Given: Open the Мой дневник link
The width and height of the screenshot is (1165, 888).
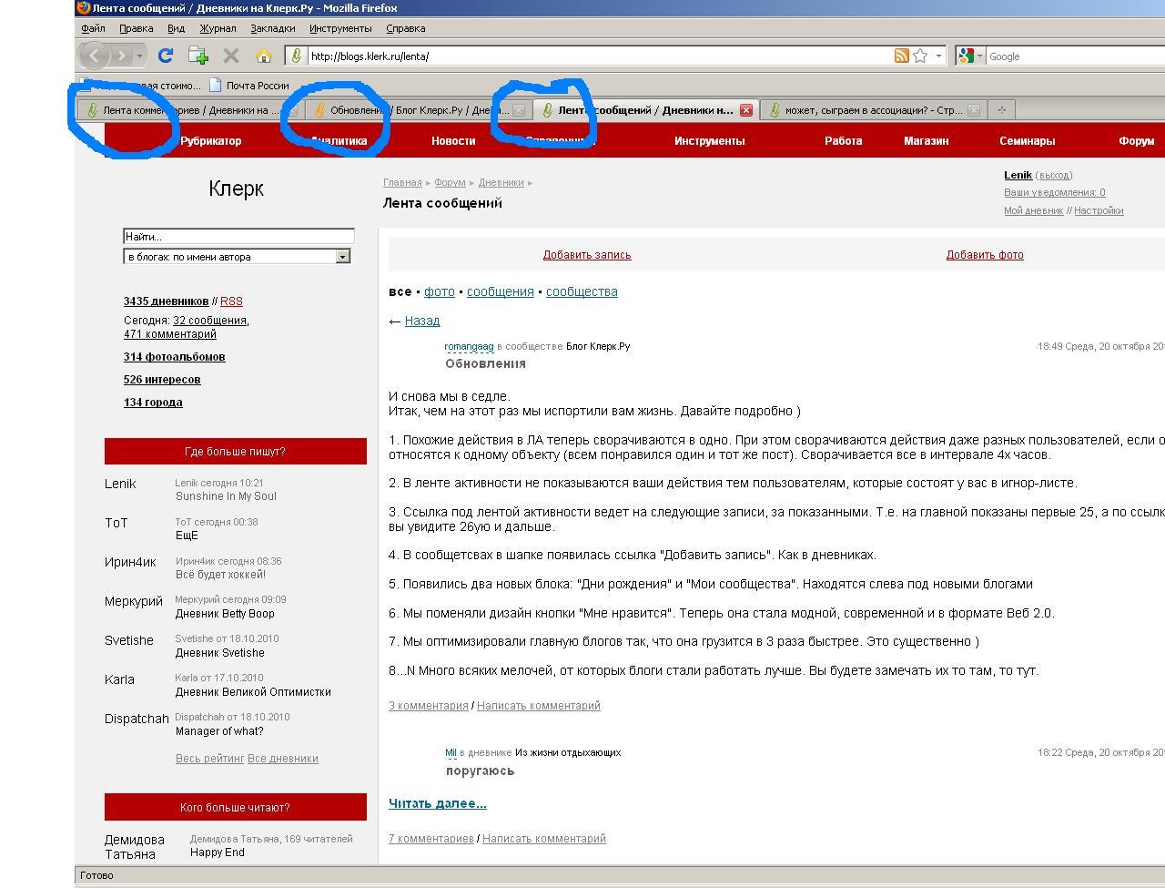Looking at the screenshot, I should (x=1033, y=210).
